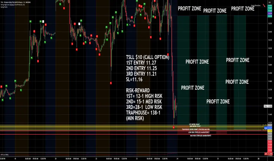
Task: Select the Swing Points indicator legend
Action: click(x=4, y=7)
